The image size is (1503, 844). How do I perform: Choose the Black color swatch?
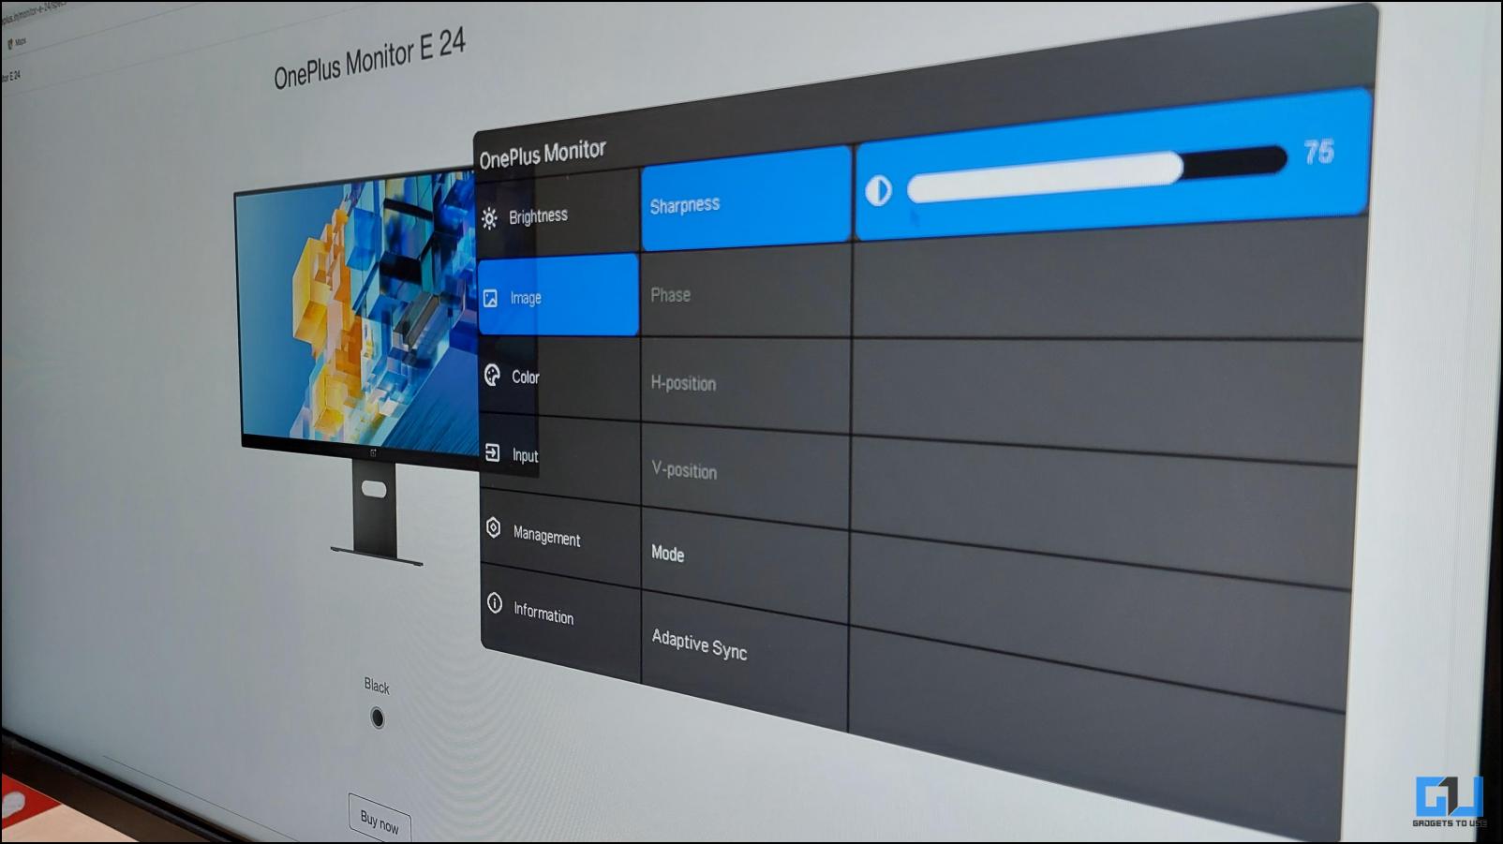coord(377,718)
